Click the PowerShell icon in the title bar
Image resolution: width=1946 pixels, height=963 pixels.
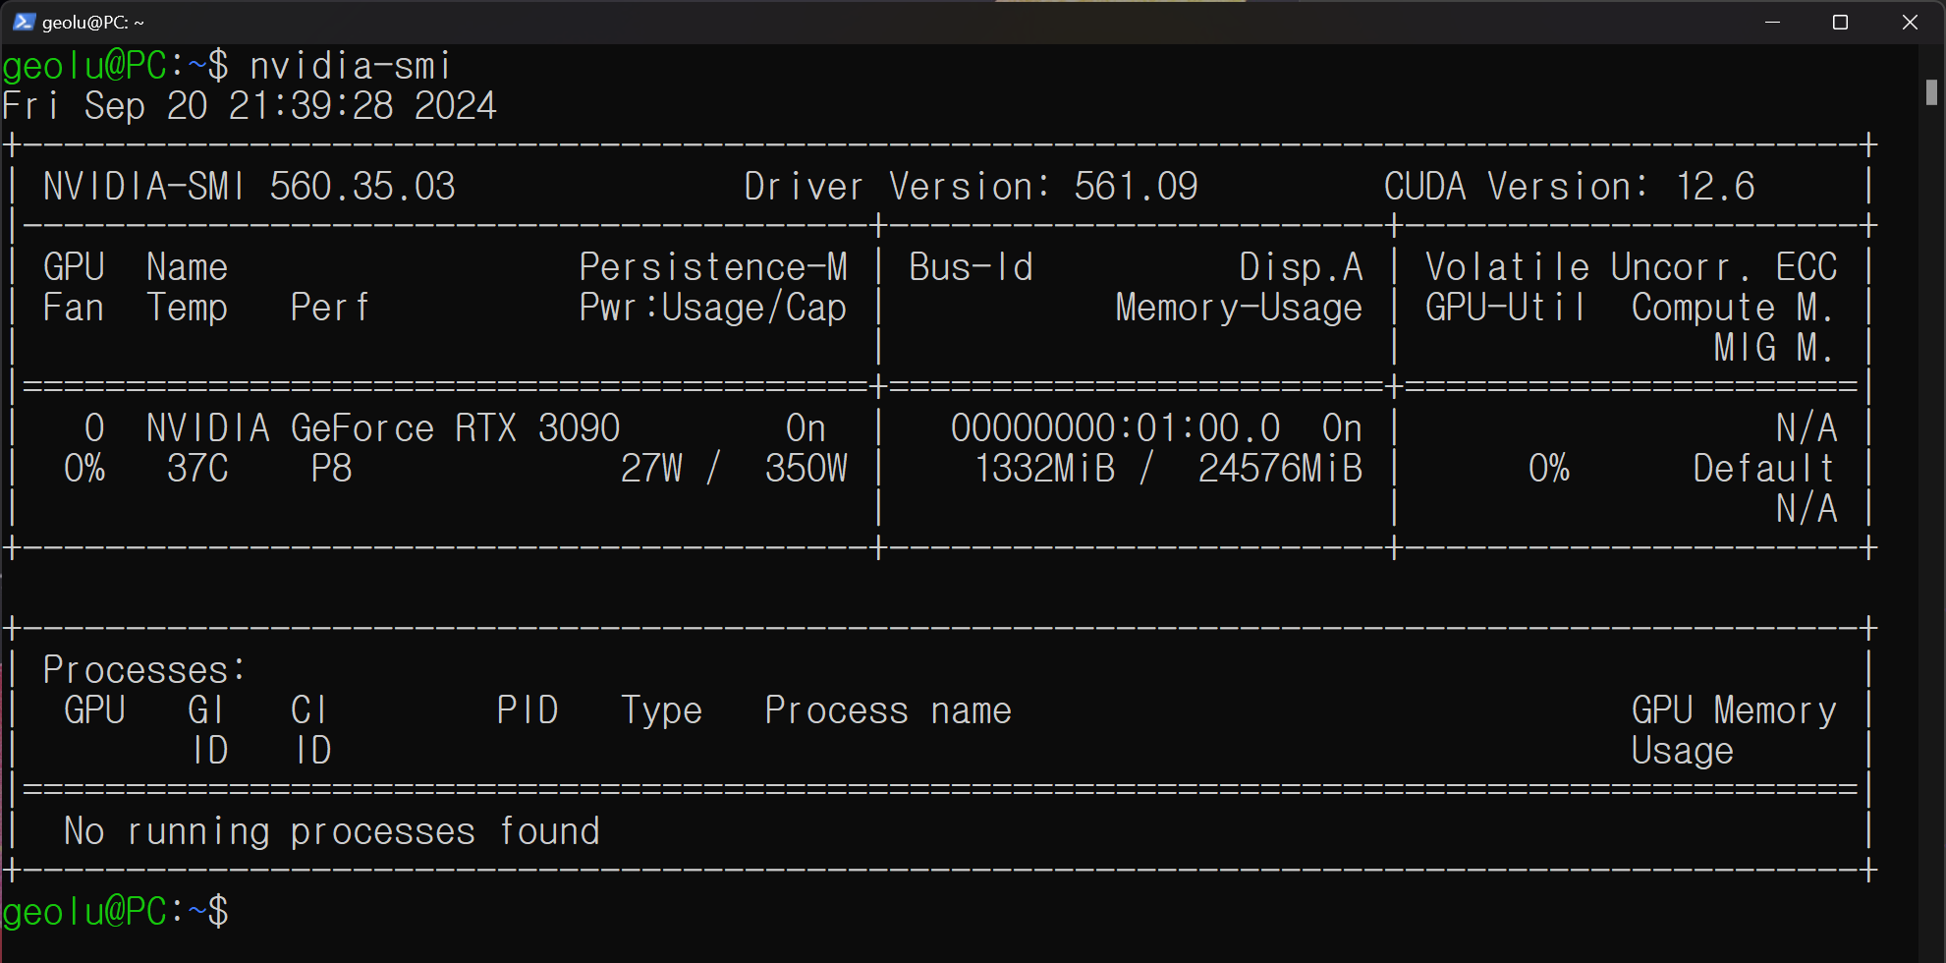(x=25, y=22)
